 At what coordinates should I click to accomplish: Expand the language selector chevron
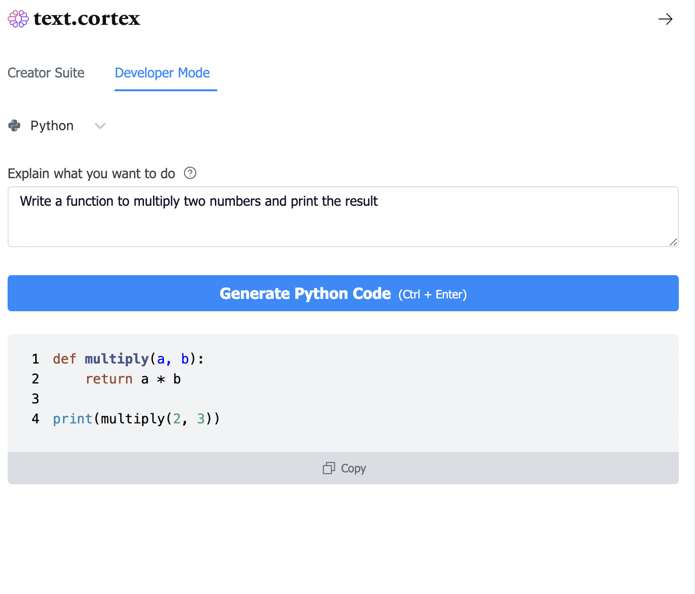(100, 126)
